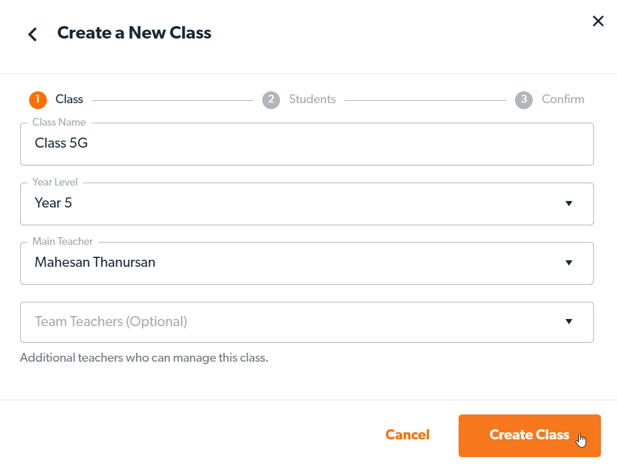Switch to the Students step label

click(312, 100)
